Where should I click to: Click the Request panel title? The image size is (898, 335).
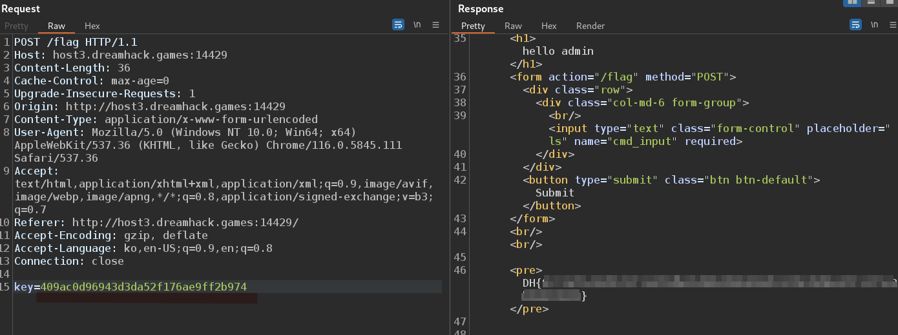[x=21, y=9]
